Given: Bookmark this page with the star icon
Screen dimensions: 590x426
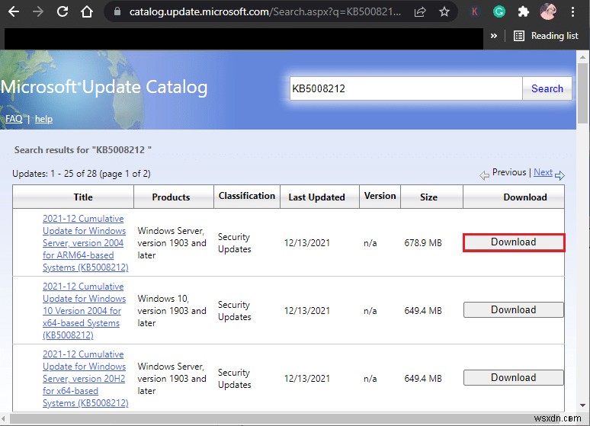Looking at the screenshot, I should point(443,12).
